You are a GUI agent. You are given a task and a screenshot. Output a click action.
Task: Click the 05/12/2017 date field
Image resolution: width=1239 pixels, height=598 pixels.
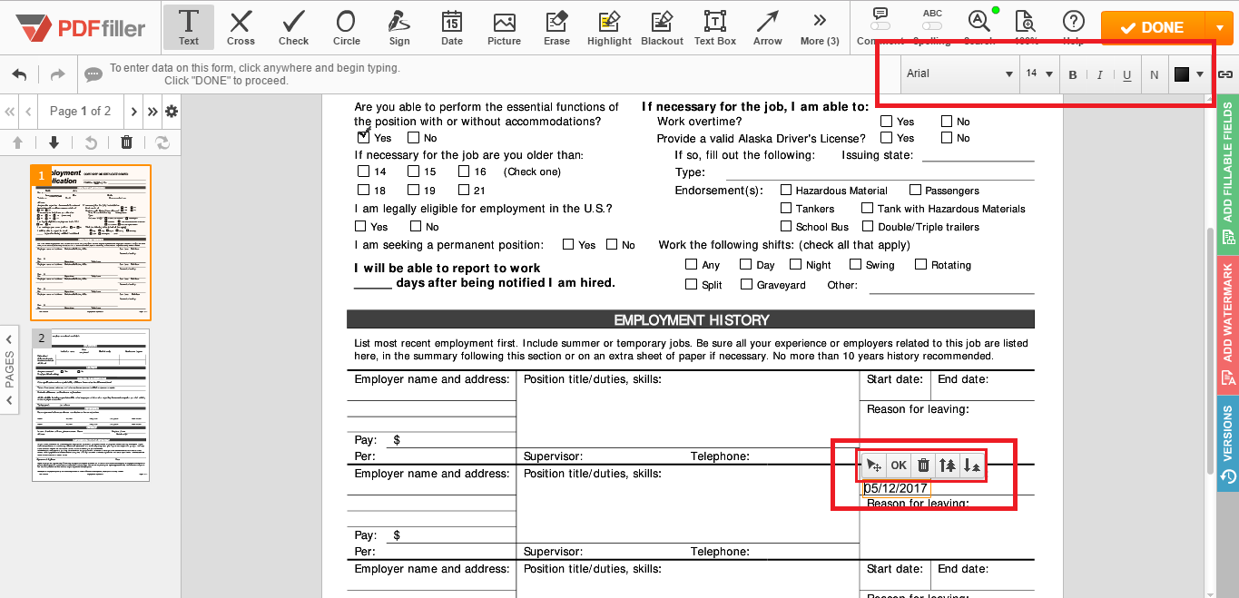point(896,488)
